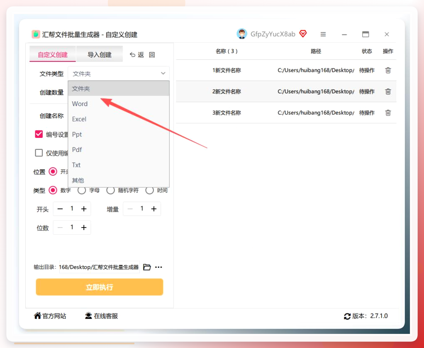The width and height of the screenshot is (424, 348).
Task: Tick the 仅使用编 checkbox
Action: pos(39,153)
